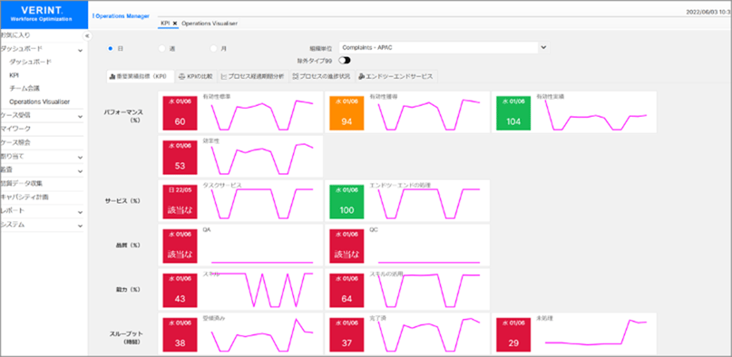The width and height of the screenshot is (732, 357).
Task: Click the icon on エンドツーエンドサービス tab
Action: 361,77
